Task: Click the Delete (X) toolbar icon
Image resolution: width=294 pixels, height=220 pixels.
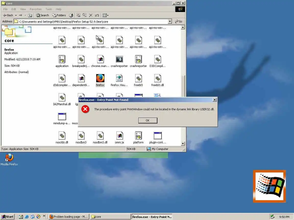Action: (91, 15)
